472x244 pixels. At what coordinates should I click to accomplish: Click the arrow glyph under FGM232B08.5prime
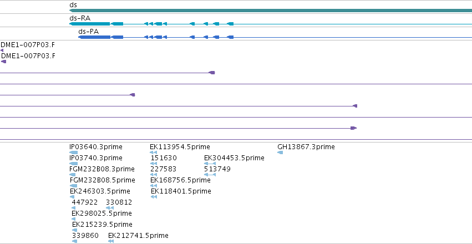click(73, 186)
